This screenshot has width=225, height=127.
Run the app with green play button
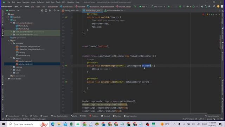pyautogui.click(x=169, y=6)
